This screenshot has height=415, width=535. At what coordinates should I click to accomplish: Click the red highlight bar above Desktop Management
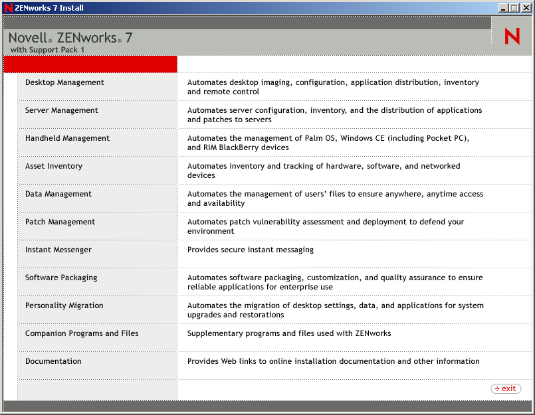tap(90, 64)
